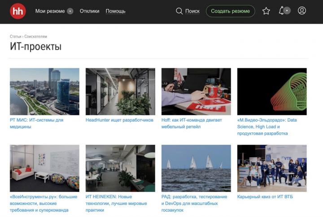
Task: Open article РТ МИС: ИТ-системы для медицины
Action: [x=37, y=123]
